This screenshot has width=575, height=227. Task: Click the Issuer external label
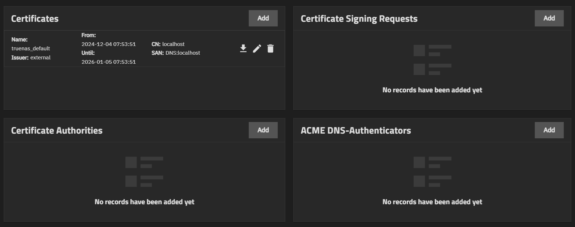31,58
